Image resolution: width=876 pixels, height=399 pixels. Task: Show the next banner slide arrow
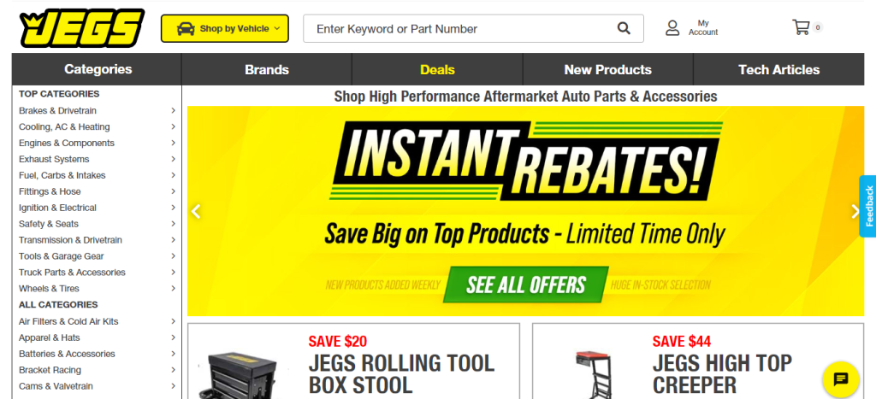click(855, 212)
